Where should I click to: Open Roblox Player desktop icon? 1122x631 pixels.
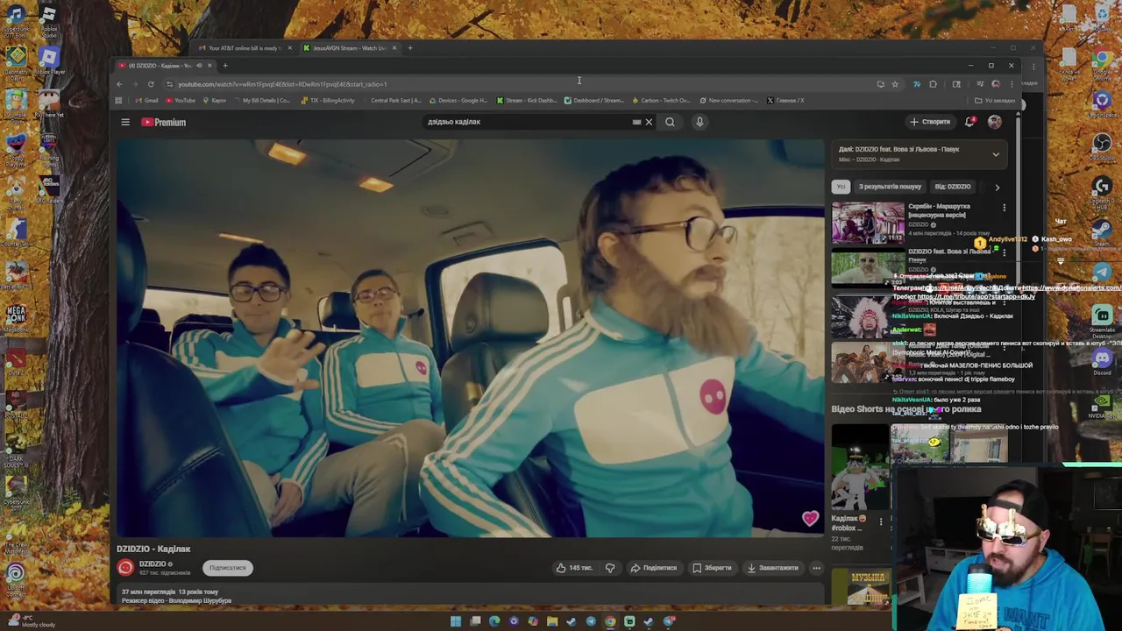click(48, 61)
